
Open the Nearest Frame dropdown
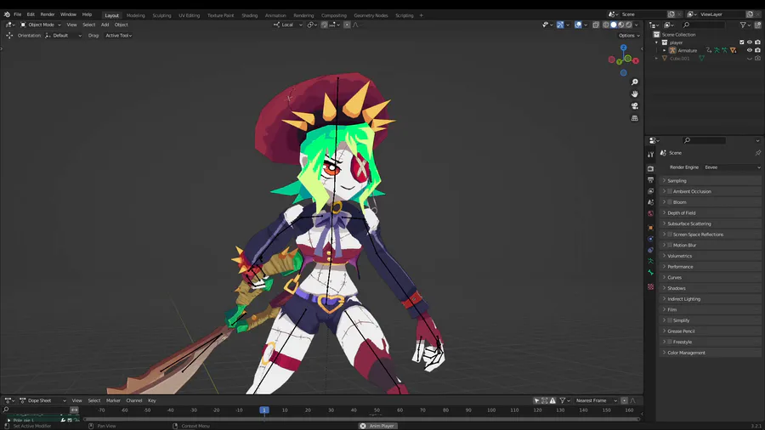pyautogui.click(x=596, y=401)
